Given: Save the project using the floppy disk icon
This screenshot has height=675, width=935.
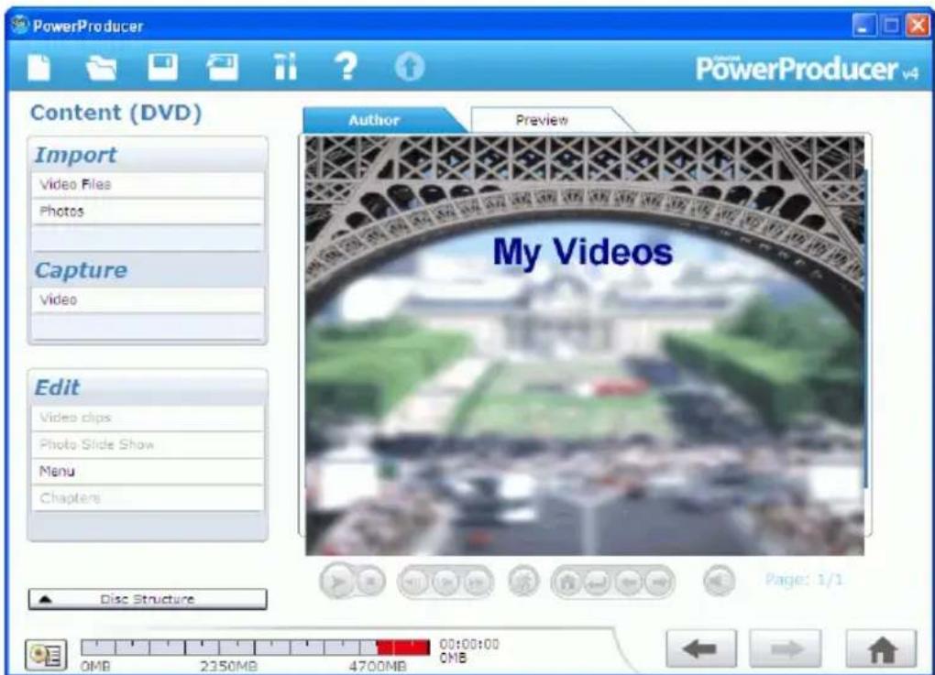Looking at the screenshot, I should click(162, 67).
